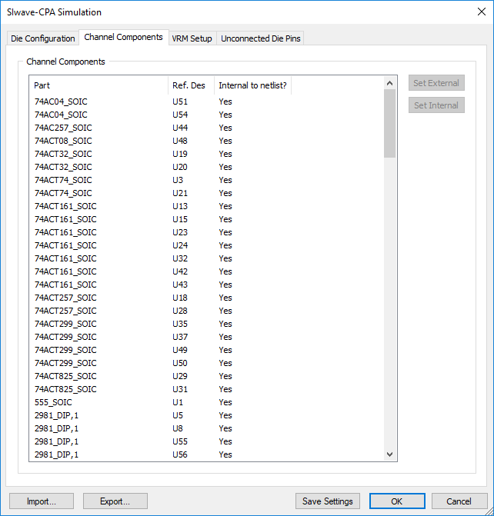Viewport: 494px width, 516px height.
Task: Click the vertical scrollbar thumb
Action: (x=389, y=124)
